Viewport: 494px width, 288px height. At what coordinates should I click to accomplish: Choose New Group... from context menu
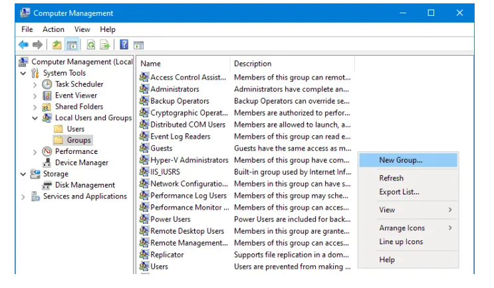[408, 160]
